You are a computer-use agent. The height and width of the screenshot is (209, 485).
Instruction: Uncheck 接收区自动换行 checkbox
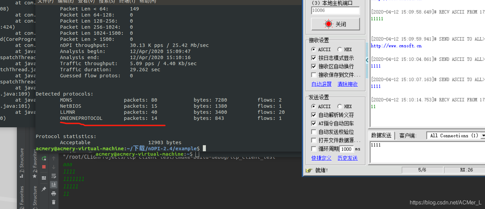314,67
